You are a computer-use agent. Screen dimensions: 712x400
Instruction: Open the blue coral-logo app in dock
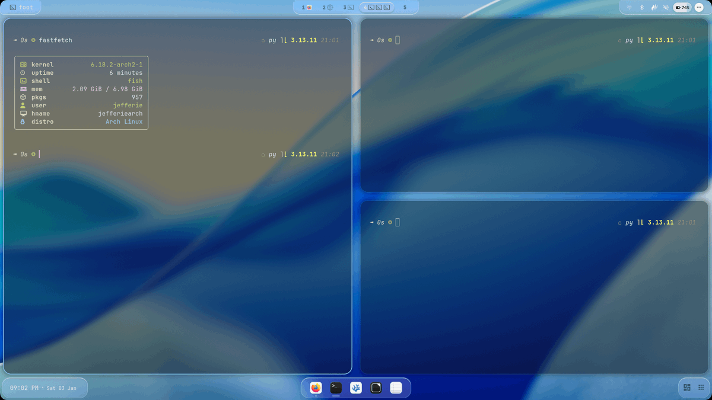pyautogui.click(x=356, y=388)
